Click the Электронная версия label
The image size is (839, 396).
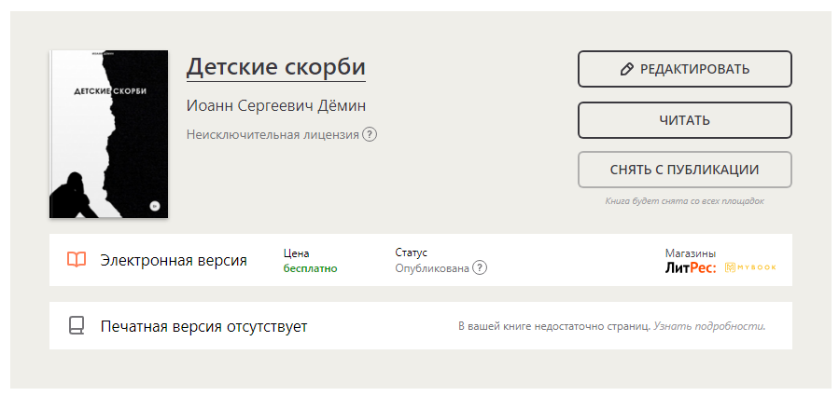pos(174,261)
